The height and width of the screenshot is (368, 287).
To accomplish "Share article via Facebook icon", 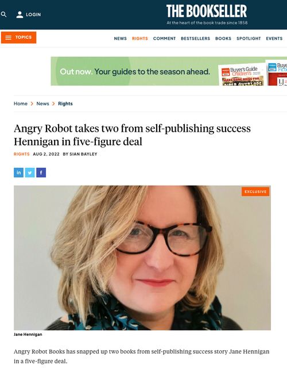I will click(x=41, y=172).
